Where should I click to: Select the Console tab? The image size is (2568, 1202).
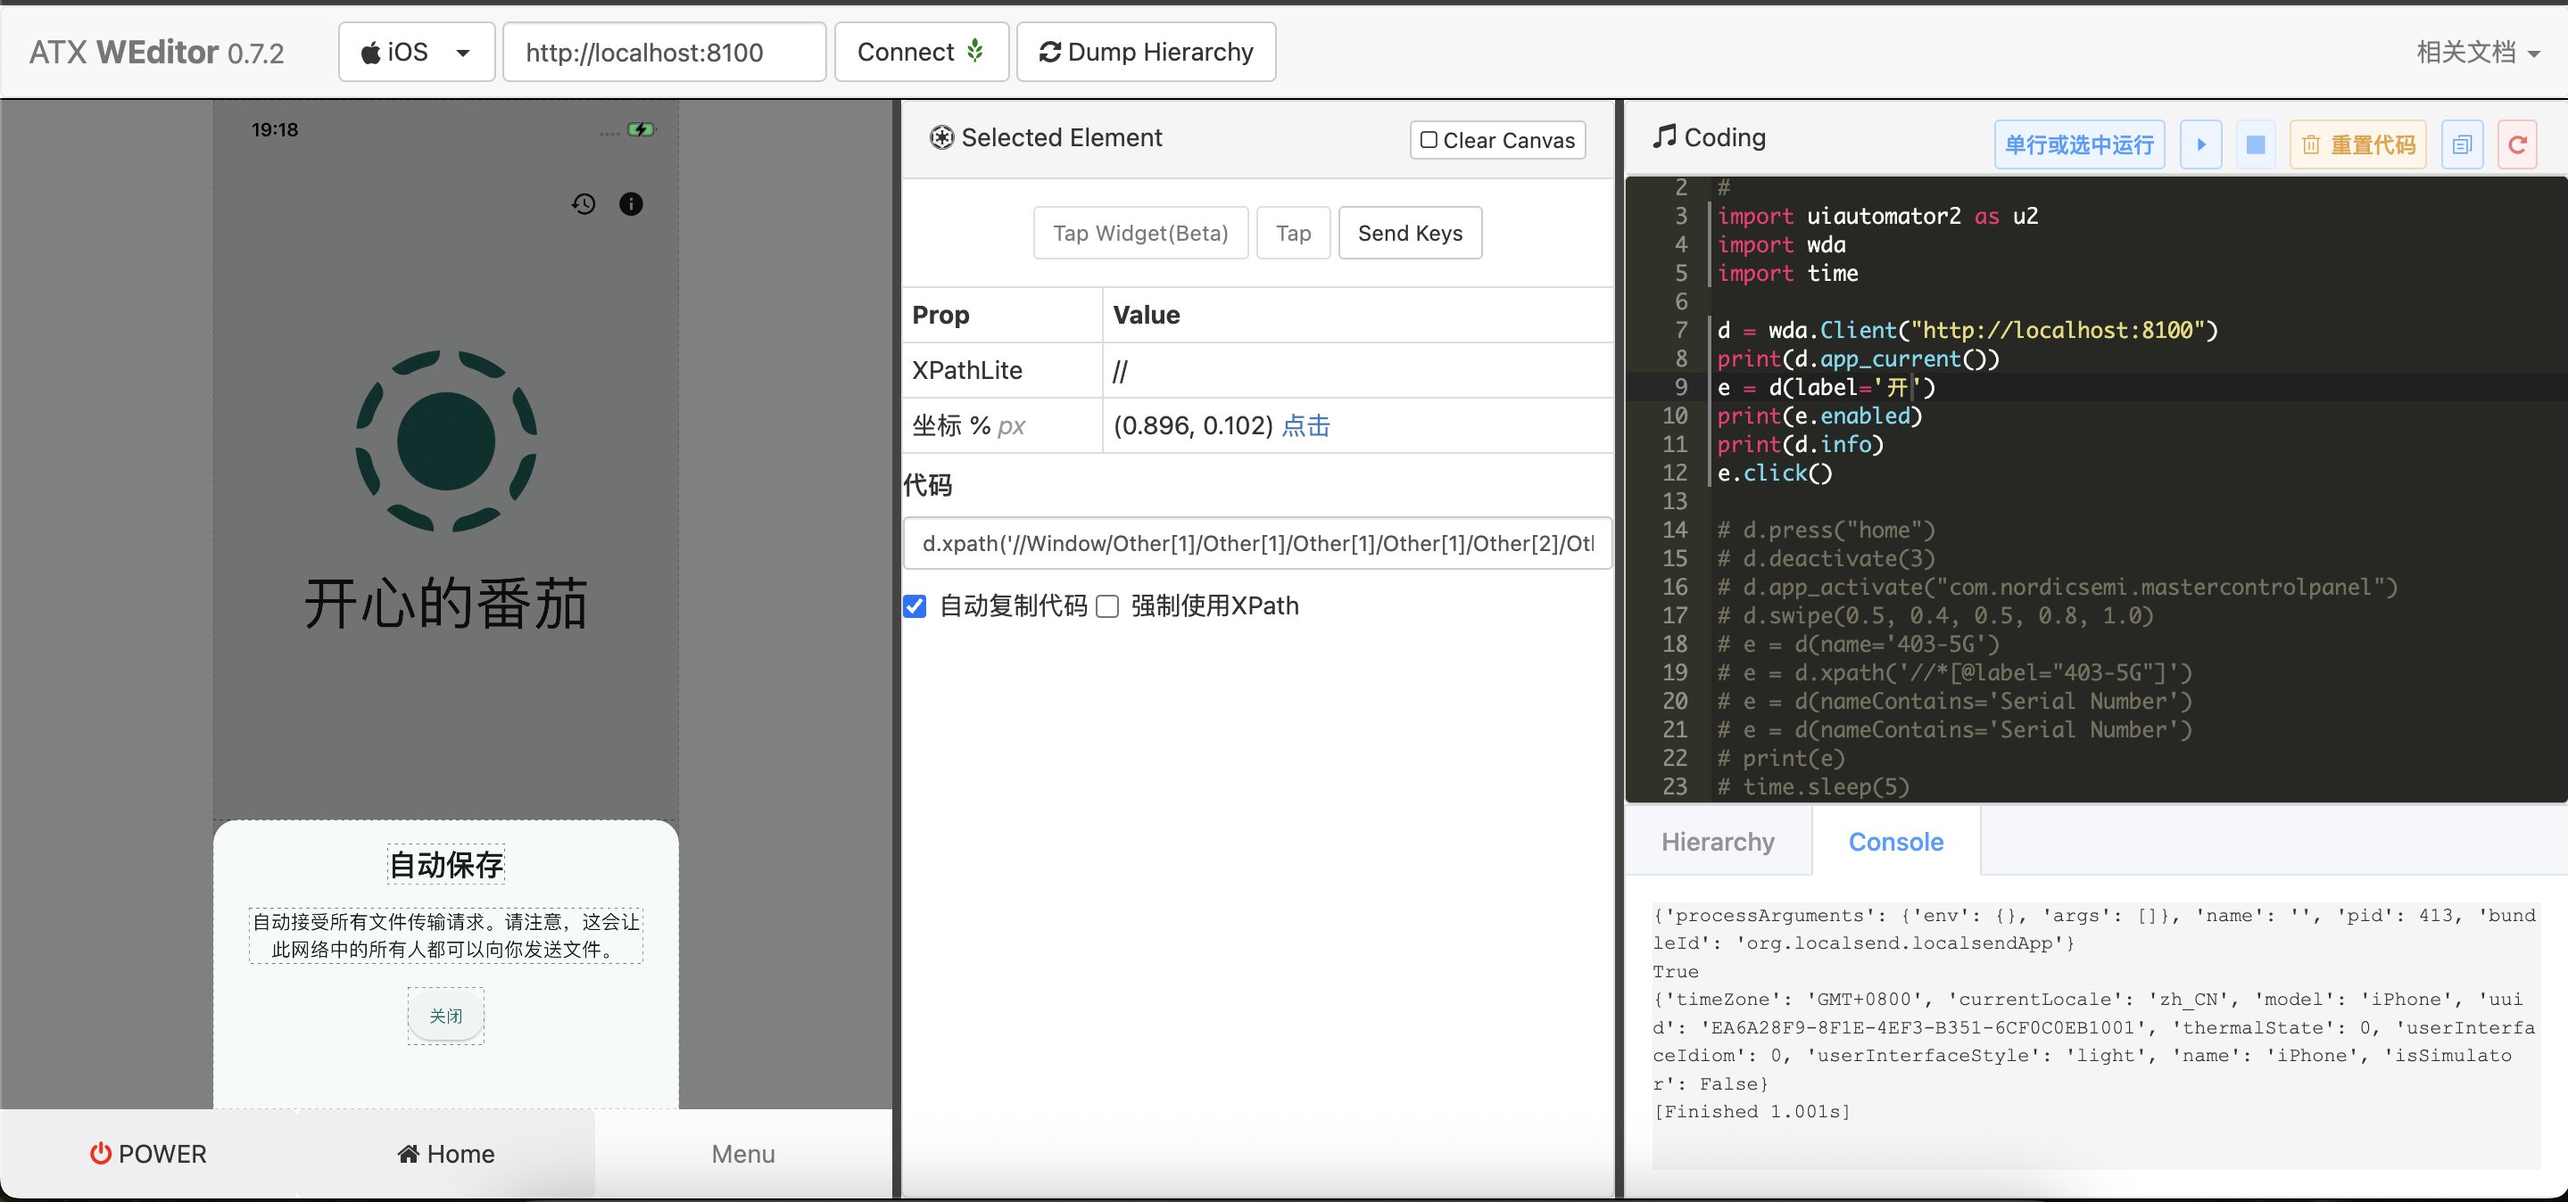[1895, 842]
